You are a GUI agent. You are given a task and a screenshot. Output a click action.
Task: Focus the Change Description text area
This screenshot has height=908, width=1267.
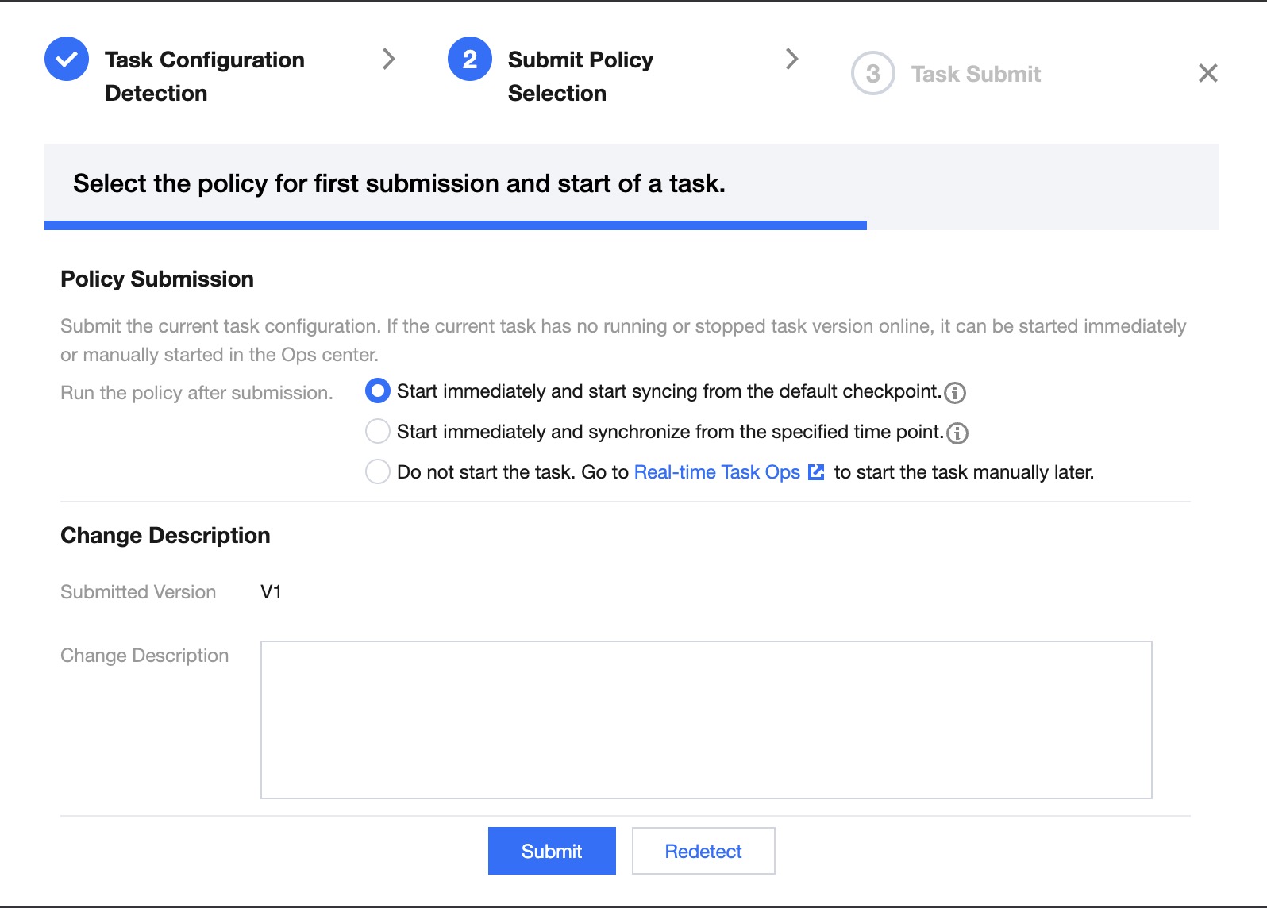[x=706, y=719]
